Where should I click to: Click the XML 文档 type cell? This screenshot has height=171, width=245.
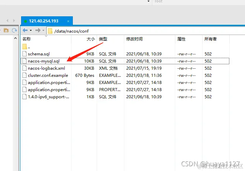(108, 68)
